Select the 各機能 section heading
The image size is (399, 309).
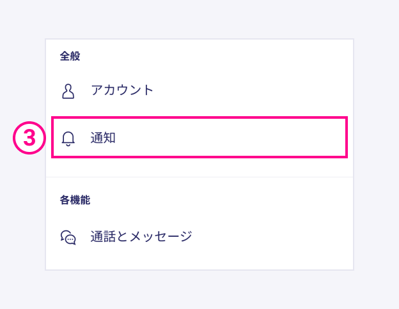click(75, 200)
